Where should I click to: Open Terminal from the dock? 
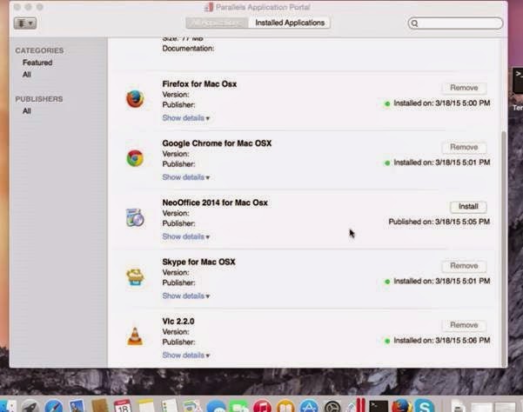(x=379, y=406)
